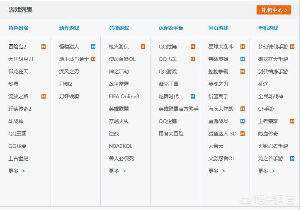
Task: Open the 战争雷霆 link
Action: point(119,84)
